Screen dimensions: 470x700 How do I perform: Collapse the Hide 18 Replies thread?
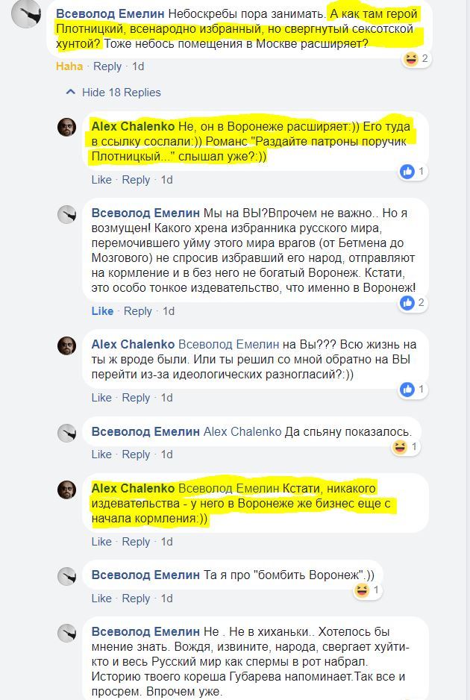pyautogui.click(x=113, y=93)
